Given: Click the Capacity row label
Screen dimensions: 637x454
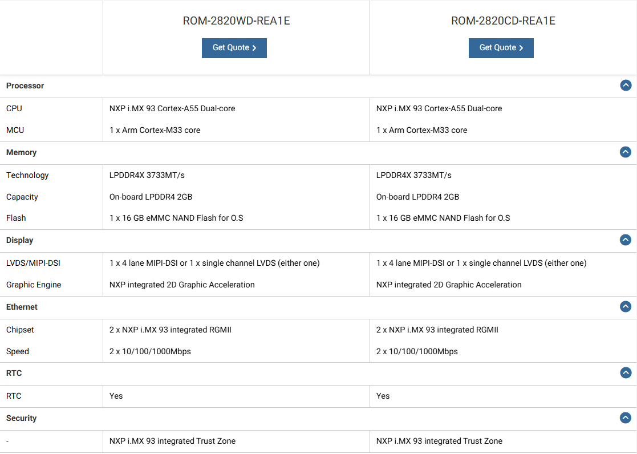Looking at the screenshot, I should coord(22,197).
